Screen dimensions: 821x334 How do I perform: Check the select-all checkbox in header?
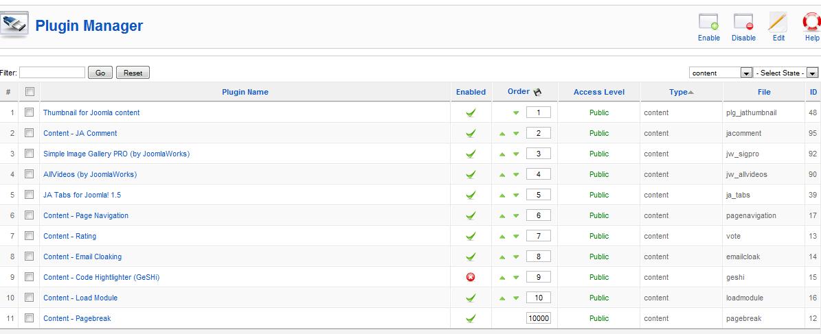point(30,91)
